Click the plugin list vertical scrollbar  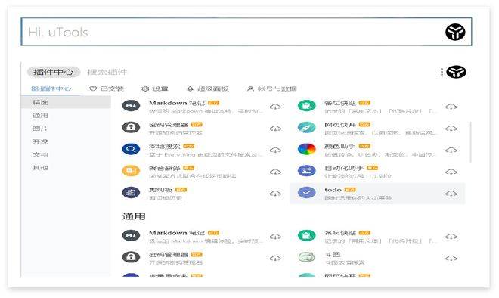(x=471, y=142)
